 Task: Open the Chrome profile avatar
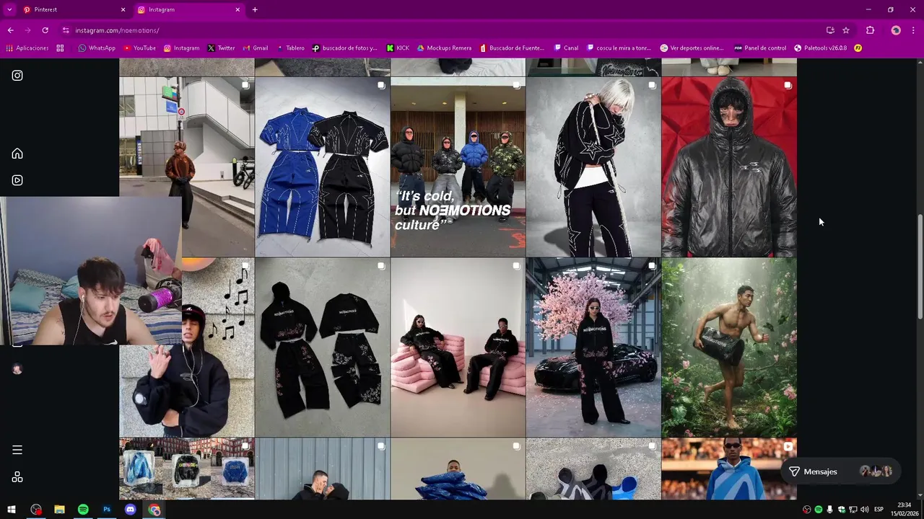click(896, 30)
